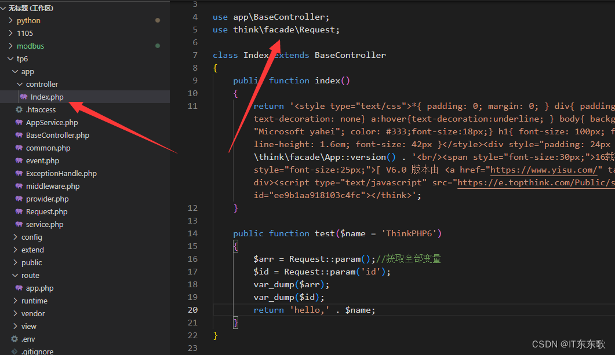Image resolution: width=615 pixels, height=355 pixels.
Task: Click the 'class Index extends BaseController' line
Action: [x=299, y=55]
